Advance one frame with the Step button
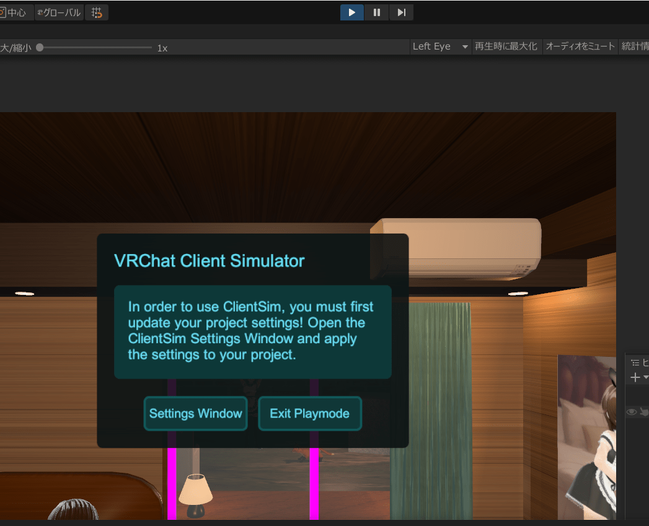This screenshot has height=526, width=649. coord(401,12)
